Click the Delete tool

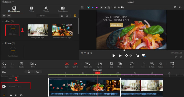(21, 65)
